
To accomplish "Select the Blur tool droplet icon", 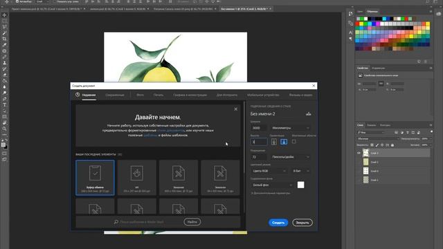I will click(x=4, y=87).
